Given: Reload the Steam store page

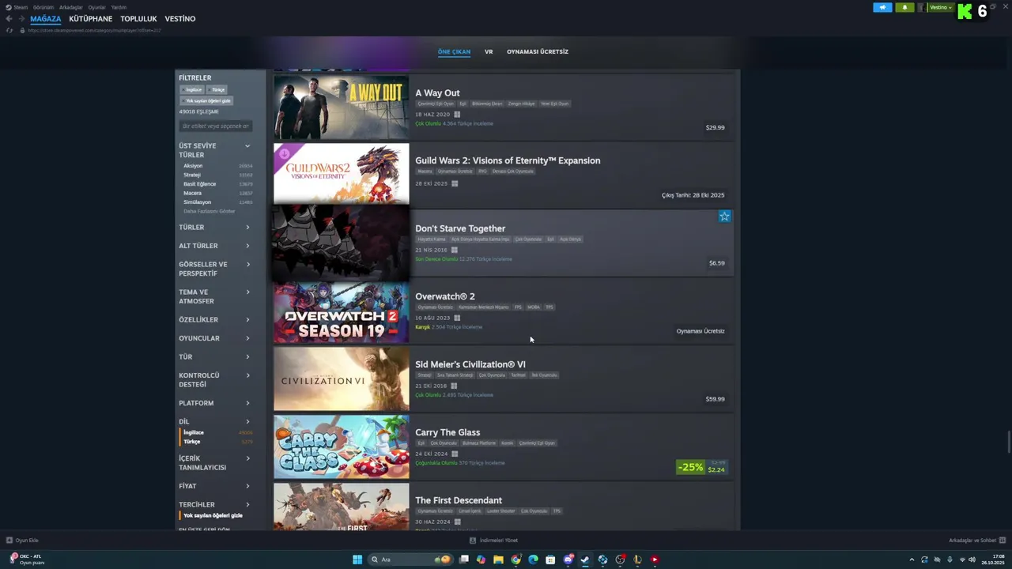Looking at the screenshot, I should tap(9, 30).
